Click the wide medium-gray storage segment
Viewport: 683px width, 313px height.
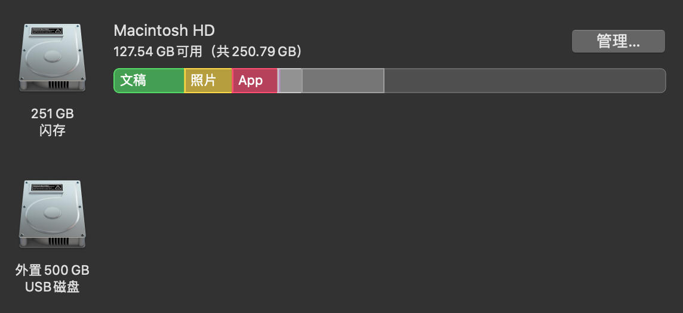coord(343,81)
